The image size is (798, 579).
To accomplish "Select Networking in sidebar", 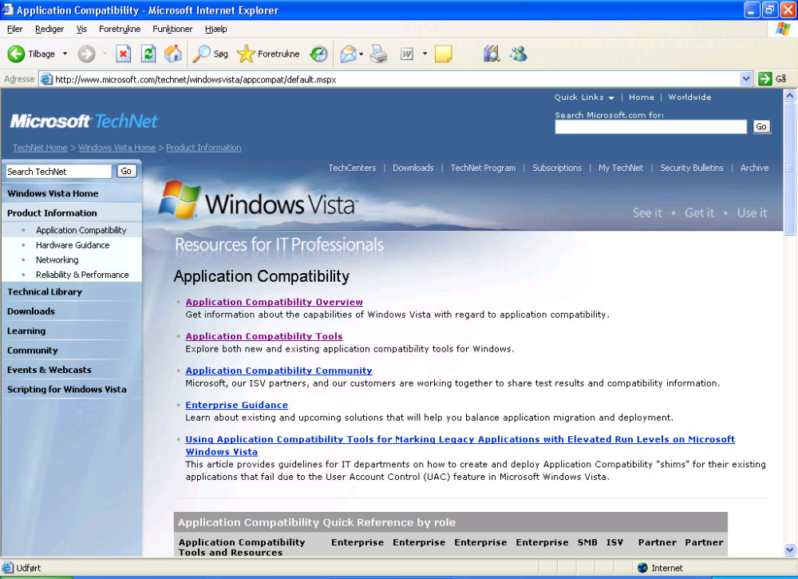I will (57, 260).
